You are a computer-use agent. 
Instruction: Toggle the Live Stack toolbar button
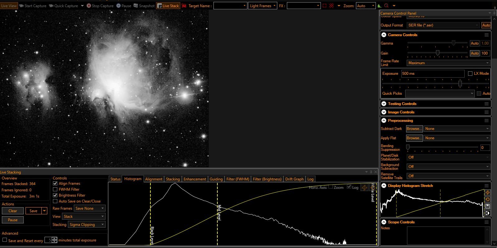(168, 6)
